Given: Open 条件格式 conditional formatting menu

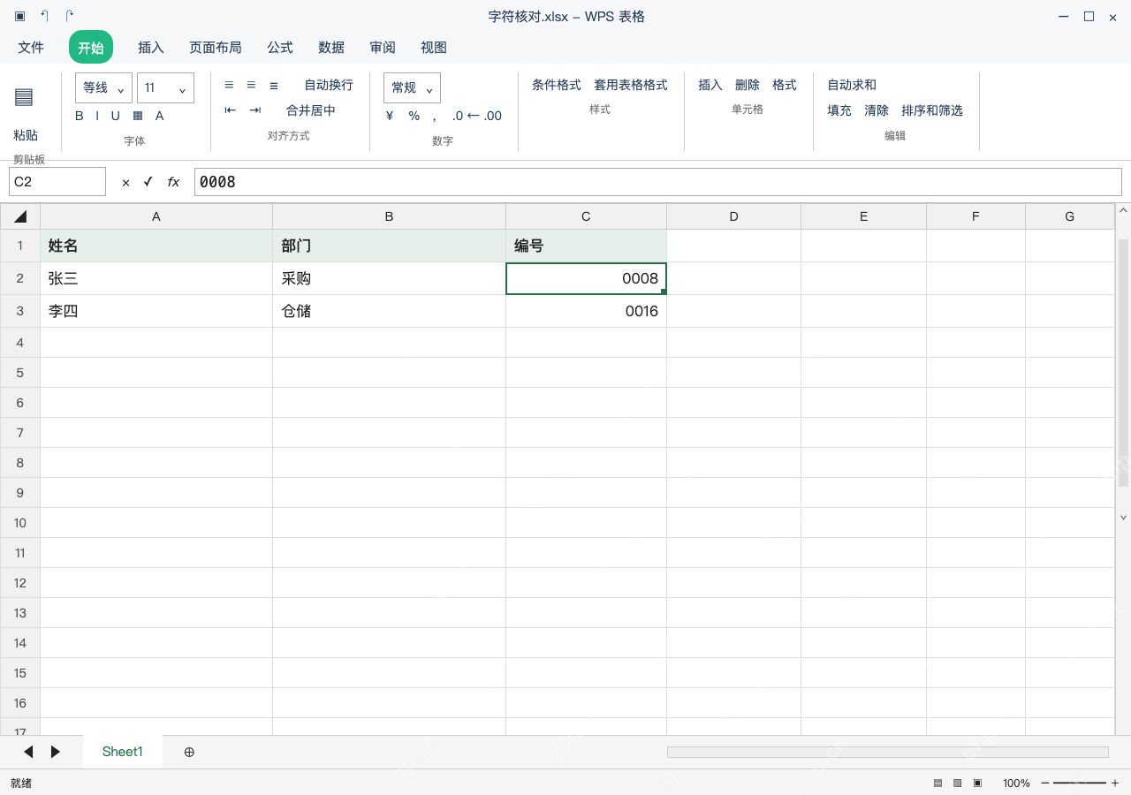Looking at the screenshot, I should click(557, 85).
